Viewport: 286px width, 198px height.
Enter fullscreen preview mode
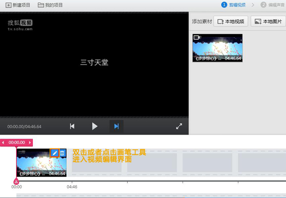[x=179, y=126]
